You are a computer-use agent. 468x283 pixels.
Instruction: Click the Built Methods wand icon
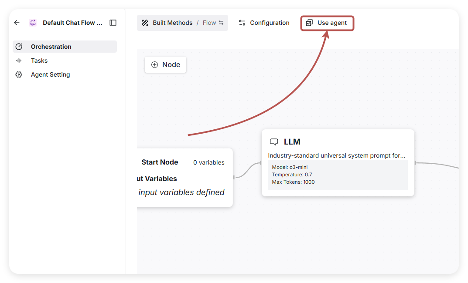pos(145,23)
